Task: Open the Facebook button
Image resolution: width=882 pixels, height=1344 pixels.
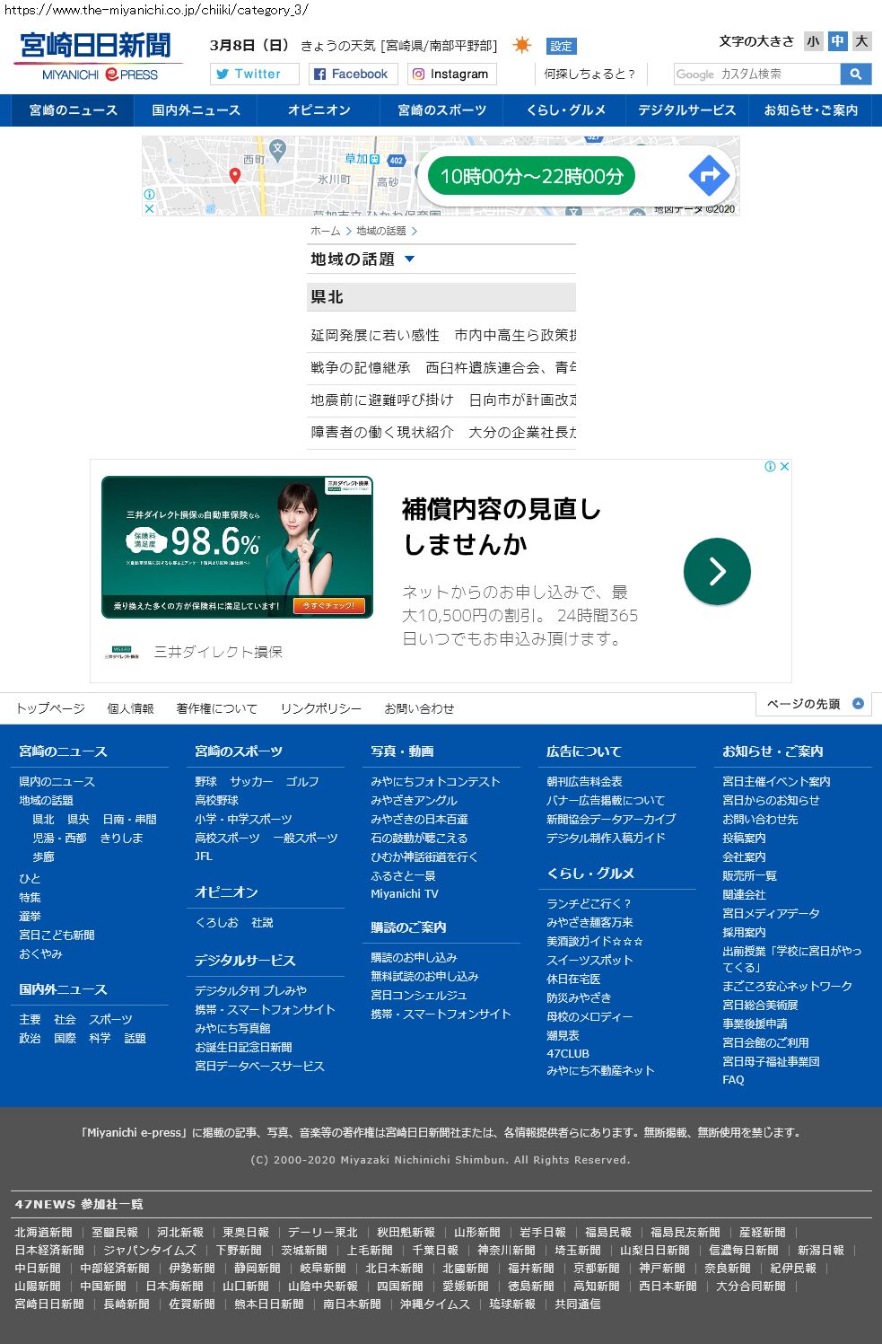Action: click(354, 74)
